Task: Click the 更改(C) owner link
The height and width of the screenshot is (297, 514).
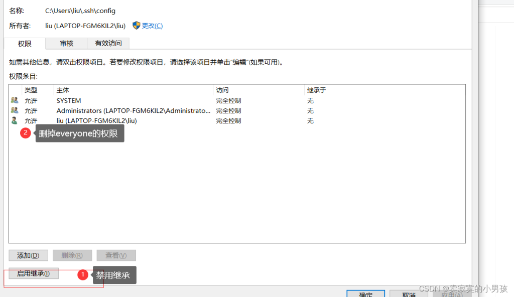Action: (x=153, y=26)
